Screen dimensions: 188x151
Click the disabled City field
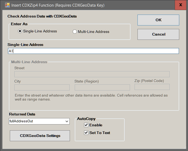pos(42,88)
